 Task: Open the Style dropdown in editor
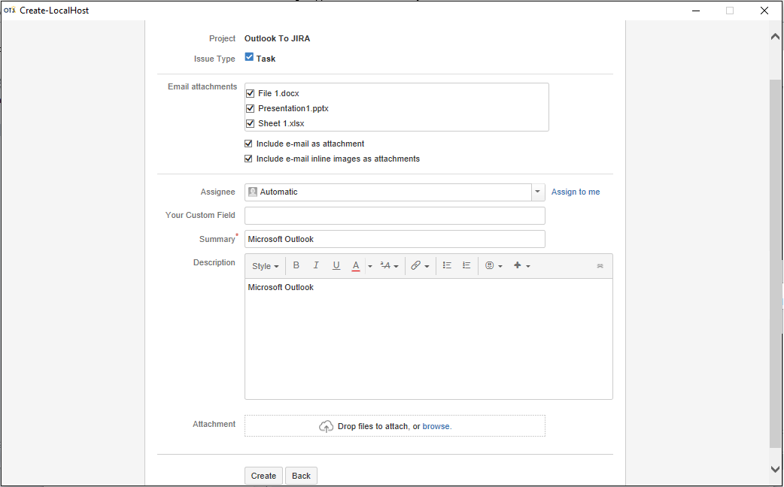pos(265,266)
